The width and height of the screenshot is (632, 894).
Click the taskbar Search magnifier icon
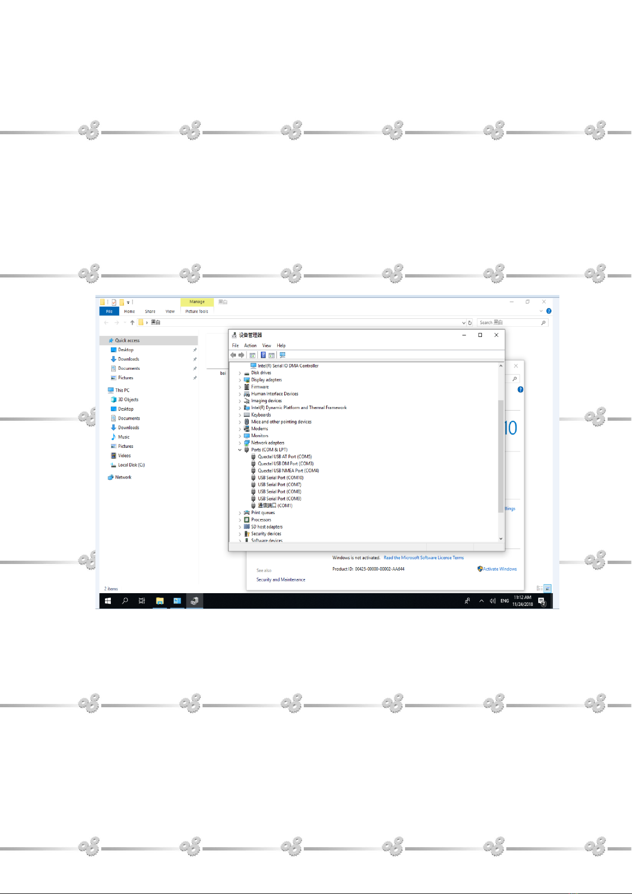point(125,601)
